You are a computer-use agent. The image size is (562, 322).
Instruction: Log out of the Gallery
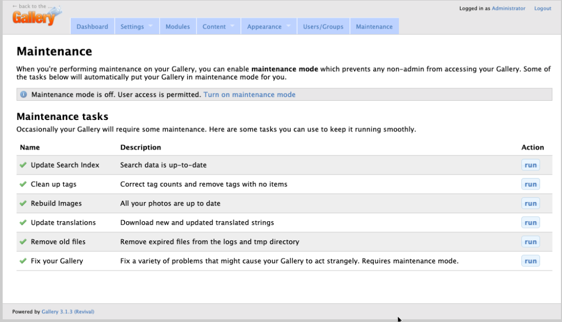tap(542, 8)
